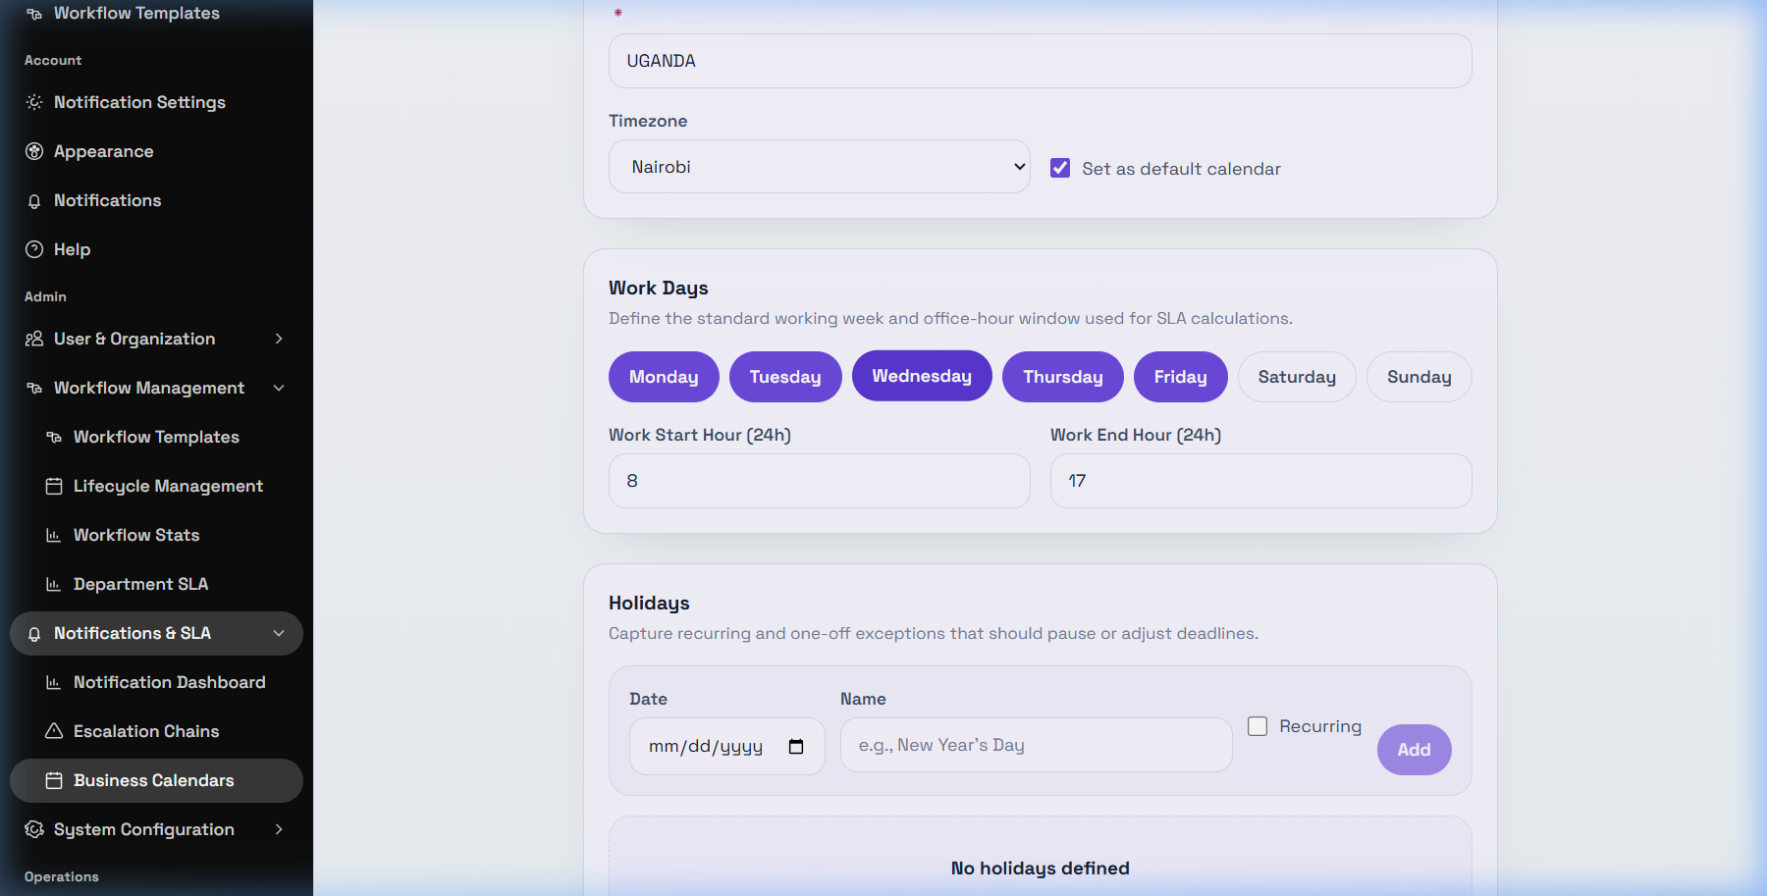Click the Add holiday button
This screenshot has width=1767, height=896.
[x=1415, y=750]
